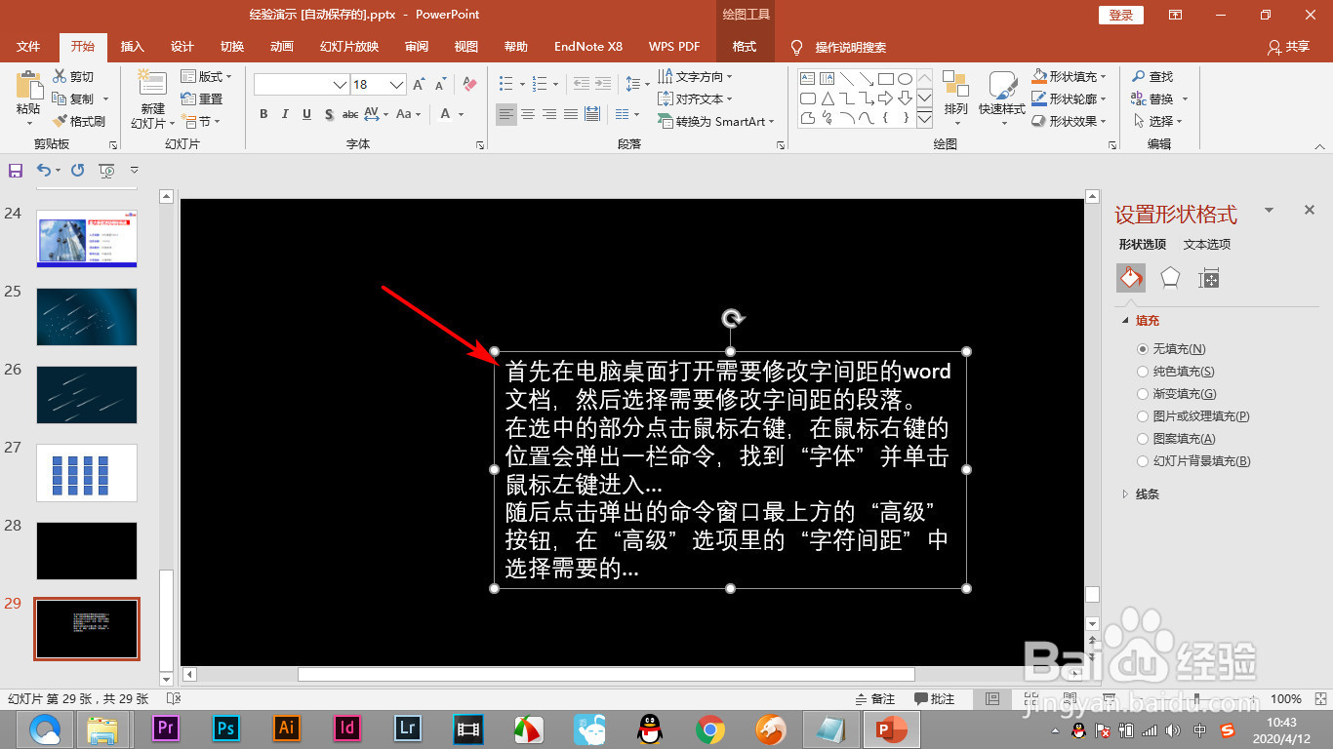Select slide 27 thumbnail
Image resolution: width=1333 pixels, height=749 pixels.
(87, 473)
